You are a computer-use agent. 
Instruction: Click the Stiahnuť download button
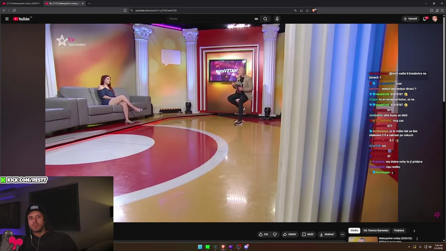tap(327, 234)
